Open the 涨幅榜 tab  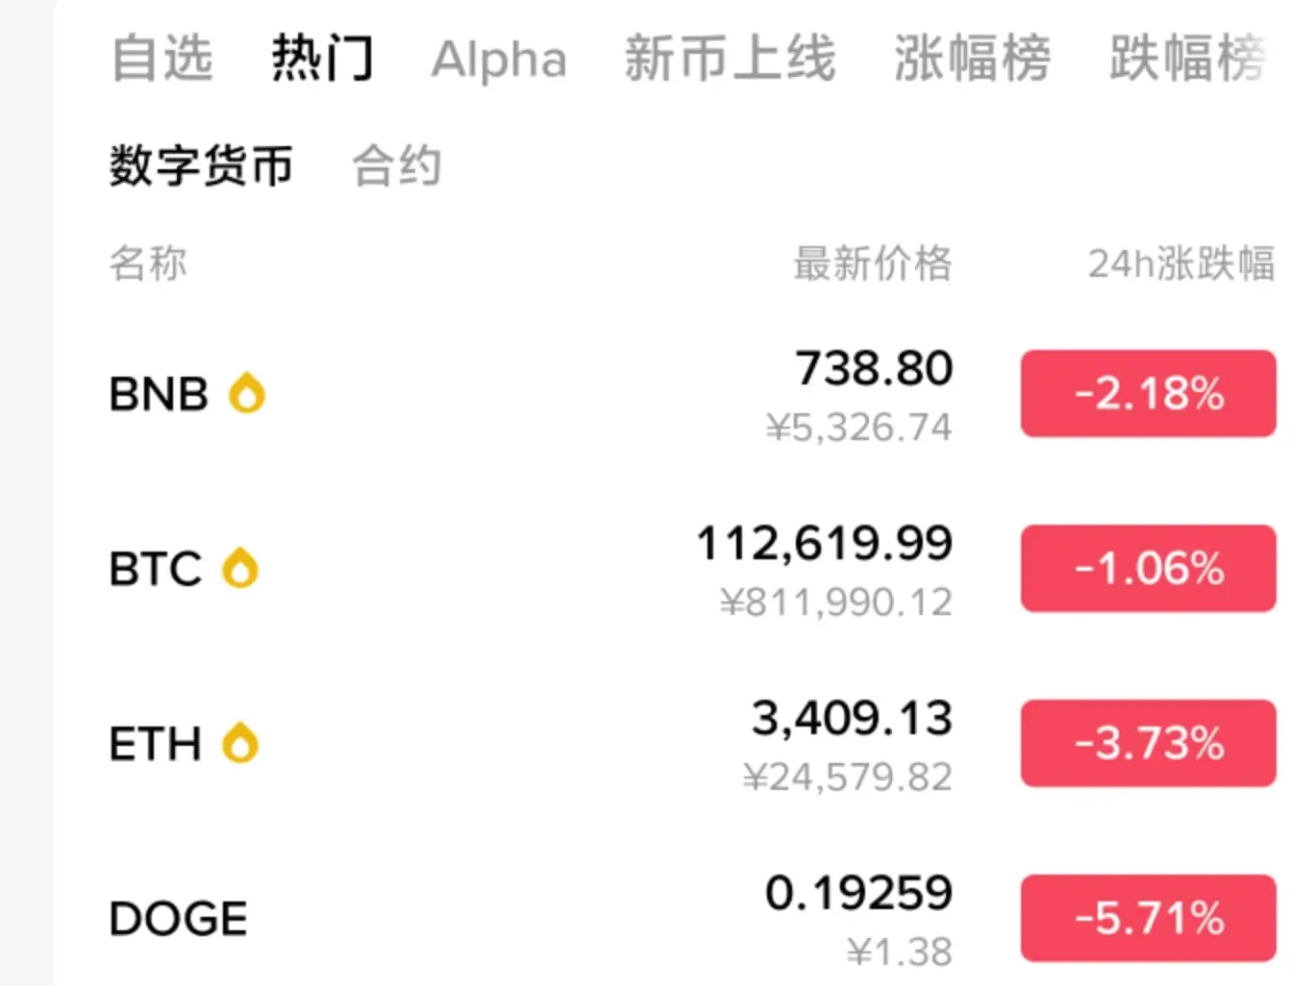tap(972, 58)
